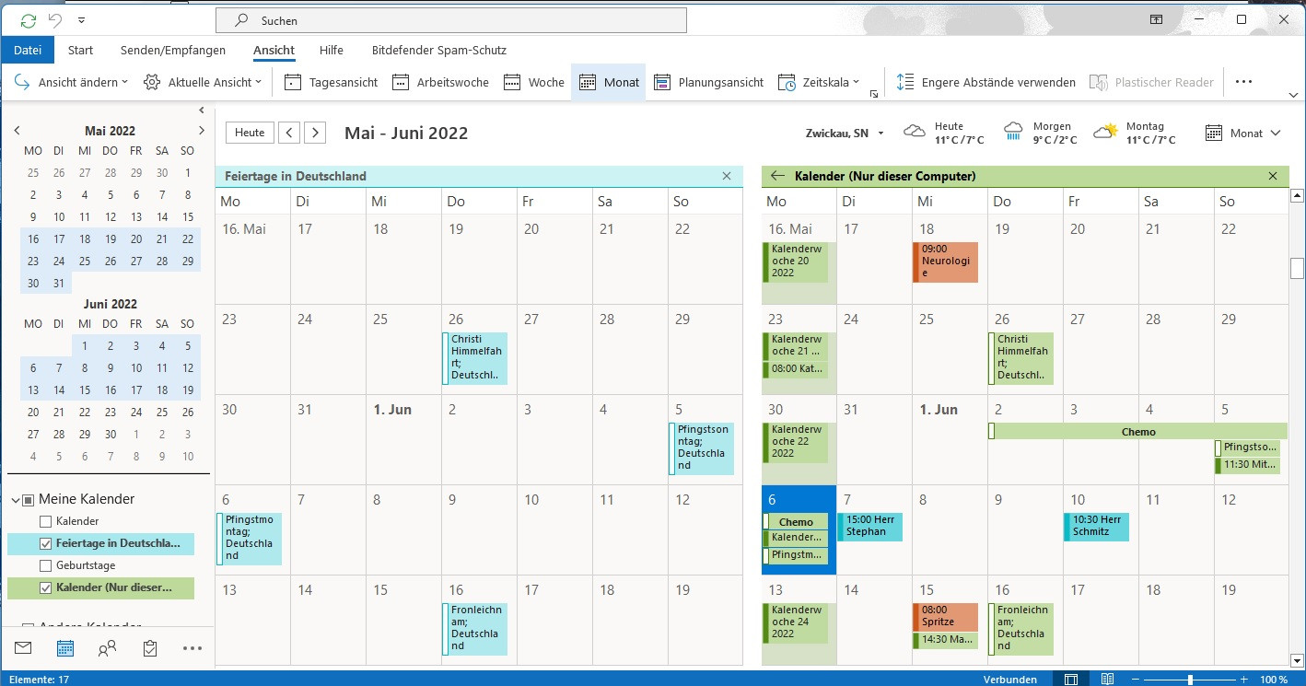
Task: Click the Heute button
Action: [x=250, y=133]
